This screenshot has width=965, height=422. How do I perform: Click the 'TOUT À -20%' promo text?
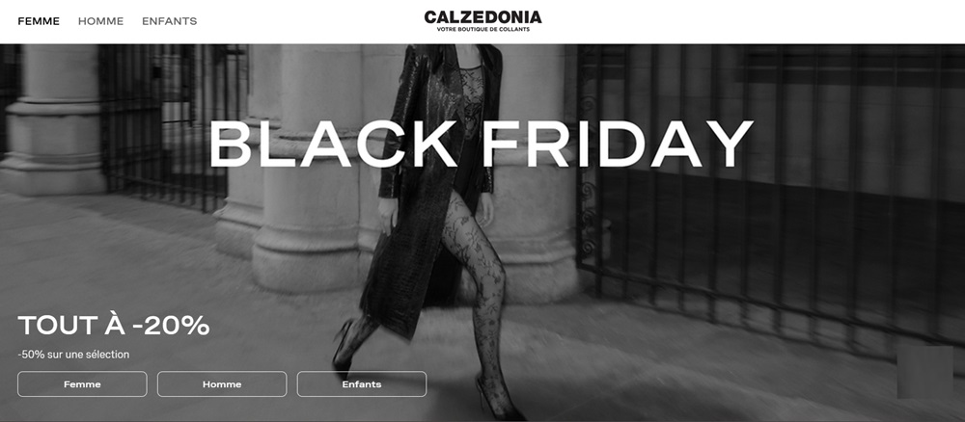(x=114, y=326)
